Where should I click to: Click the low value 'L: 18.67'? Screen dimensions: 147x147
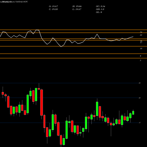[x=77, y=9]
